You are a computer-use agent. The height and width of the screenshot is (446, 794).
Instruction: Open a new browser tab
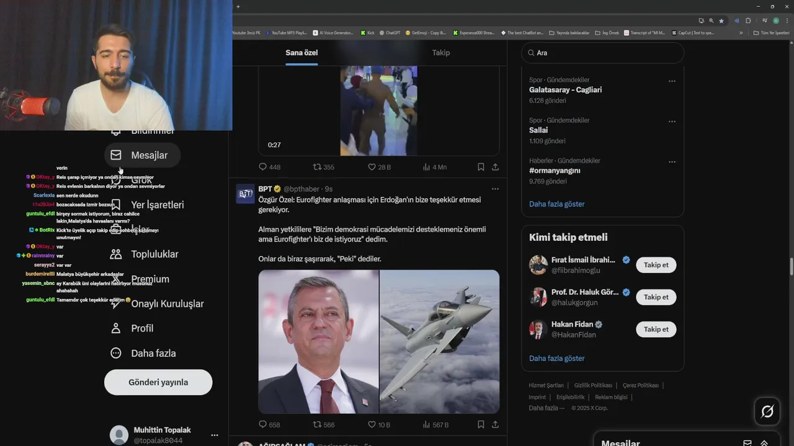pos(238,7)
